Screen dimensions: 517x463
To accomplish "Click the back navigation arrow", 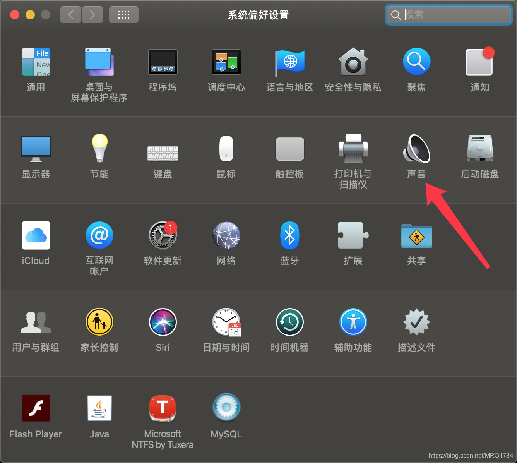I will pyautogui.click(x=71, y=15).
